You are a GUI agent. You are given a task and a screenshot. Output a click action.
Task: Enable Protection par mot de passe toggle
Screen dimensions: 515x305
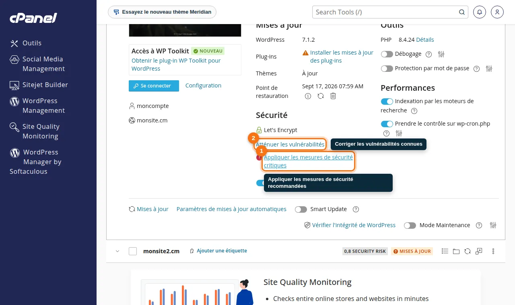tap(387, 69)
